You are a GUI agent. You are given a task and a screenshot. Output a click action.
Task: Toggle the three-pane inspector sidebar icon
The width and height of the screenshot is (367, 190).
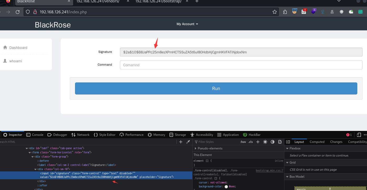pyautogui.click(x=288, y=142)
